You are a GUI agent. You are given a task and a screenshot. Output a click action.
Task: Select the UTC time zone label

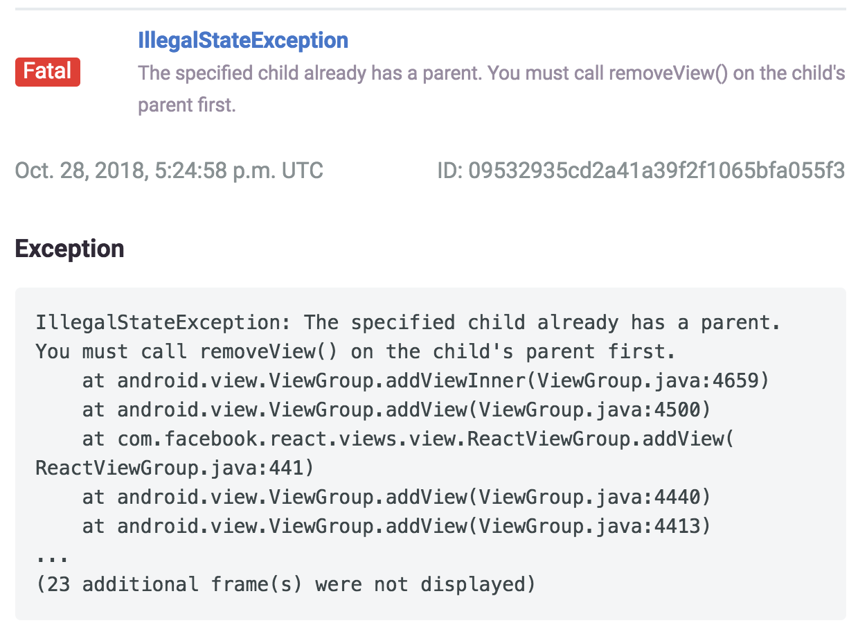303,170
